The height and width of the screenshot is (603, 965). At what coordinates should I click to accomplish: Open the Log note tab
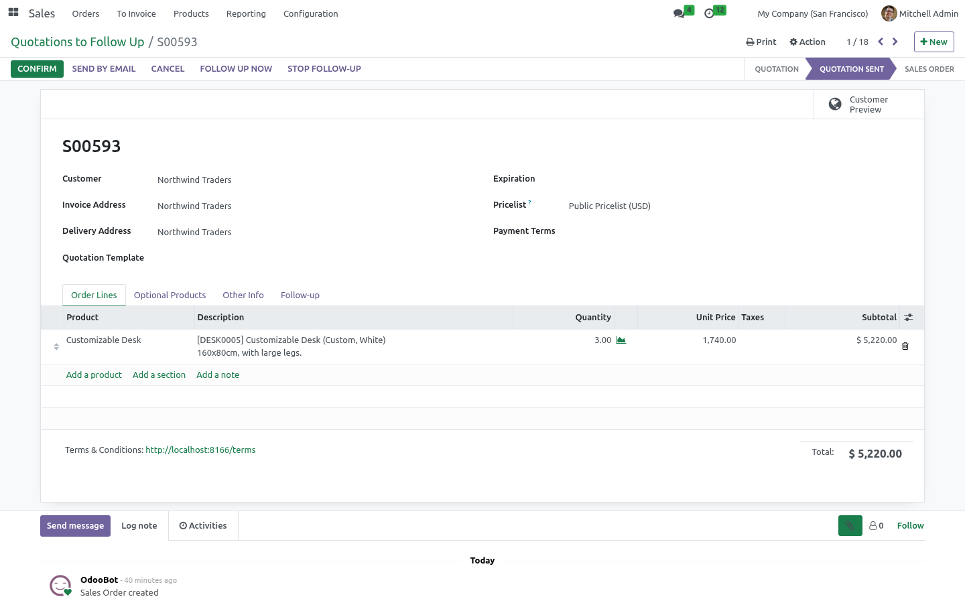point(139,526)
